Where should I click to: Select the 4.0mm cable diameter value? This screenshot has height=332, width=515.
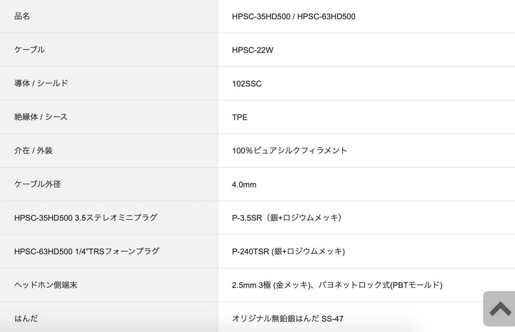[244, 185]
